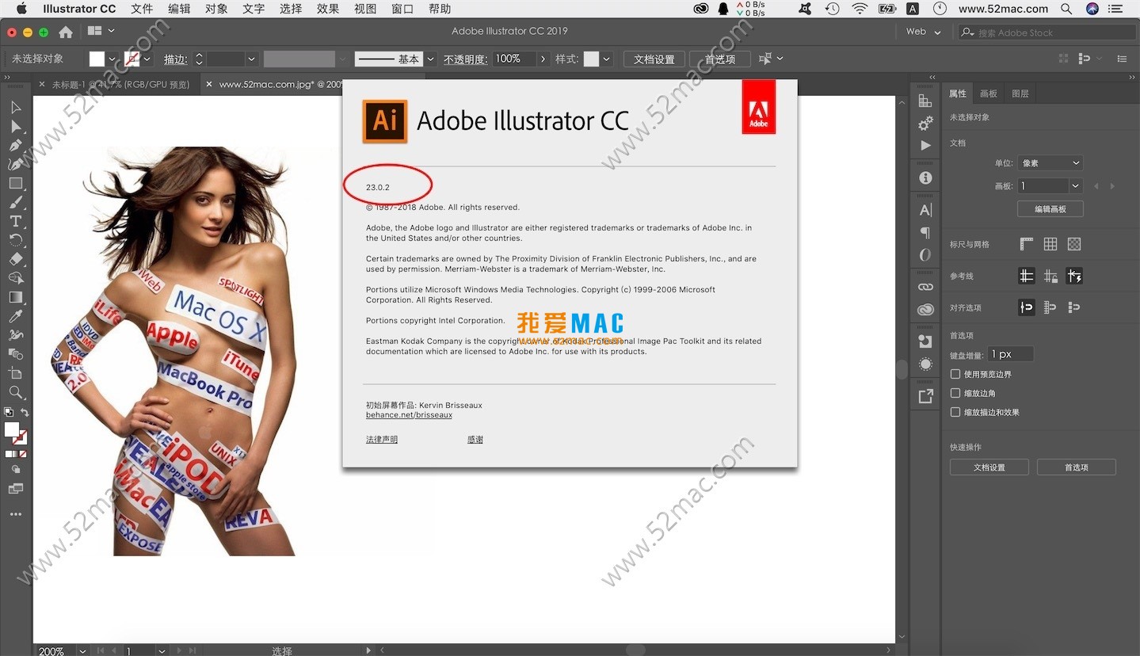Open the Info panel icon
The height and width of the screenshot is (656, 1140).
click(925, 178)
